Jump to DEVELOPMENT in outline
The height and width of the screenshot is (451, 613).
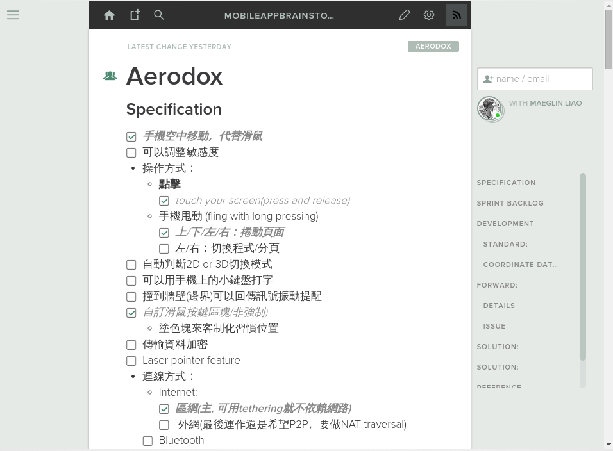[x=505, y=224]
